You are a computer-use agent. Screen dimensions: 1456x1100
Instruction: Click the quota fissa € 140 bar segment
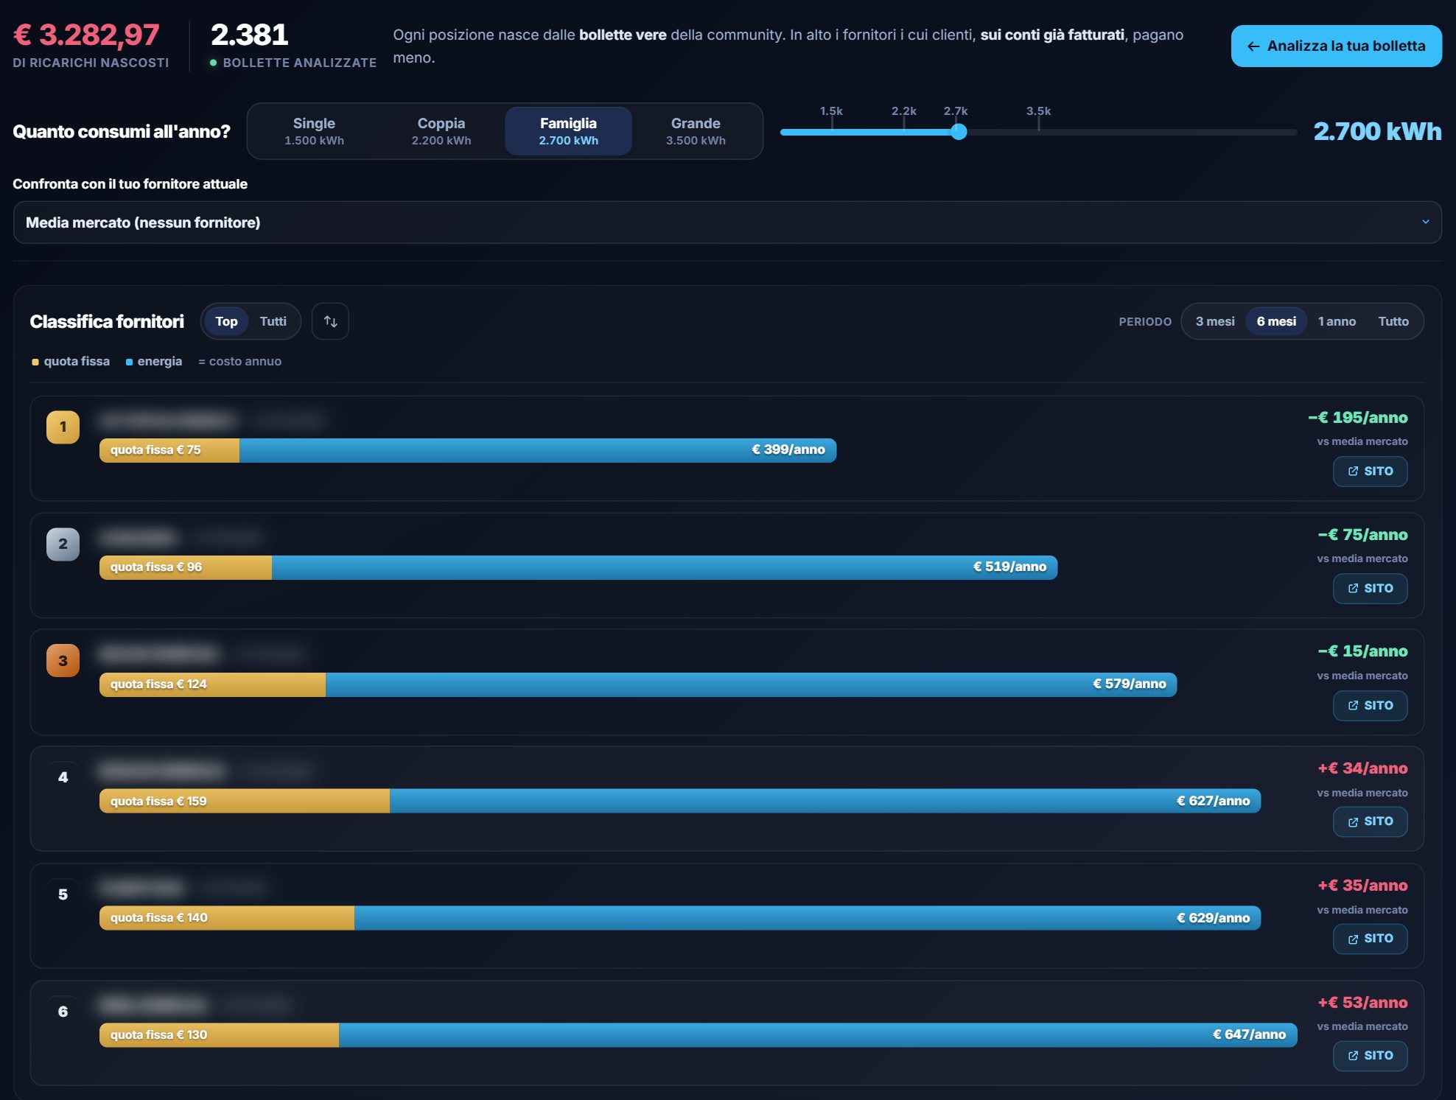(227, 918)
